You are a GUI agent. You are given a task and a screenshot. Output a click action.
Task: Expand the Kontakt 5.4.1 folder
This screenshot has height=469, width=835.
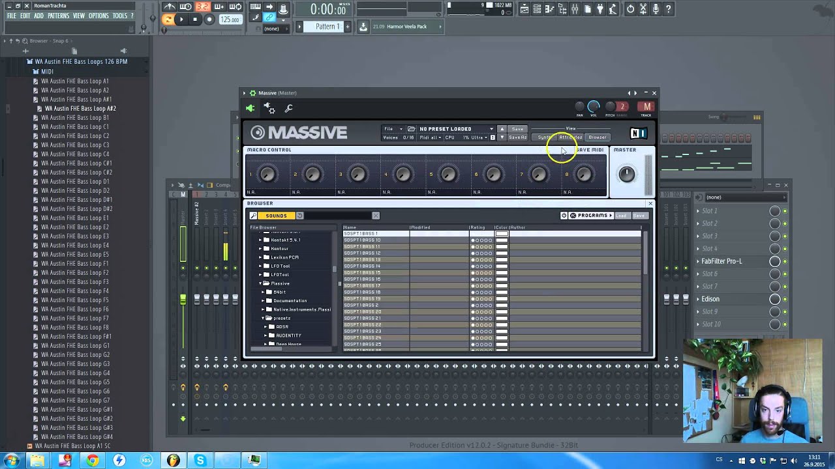(260, 240)
